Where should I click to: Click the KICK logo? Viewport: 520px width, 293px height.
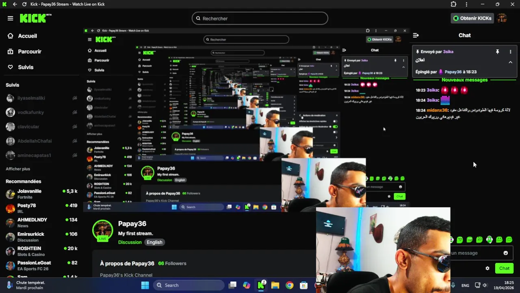(x=35, y=18)
